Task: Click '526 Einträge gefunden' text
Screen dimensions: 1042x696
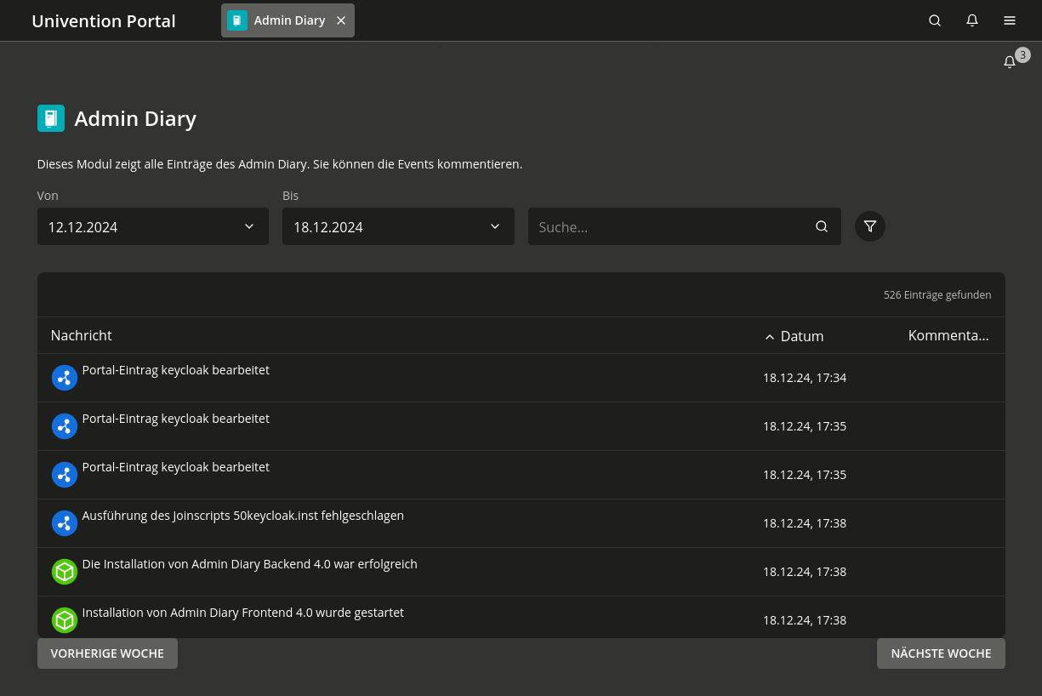Action: click(937, 295)
